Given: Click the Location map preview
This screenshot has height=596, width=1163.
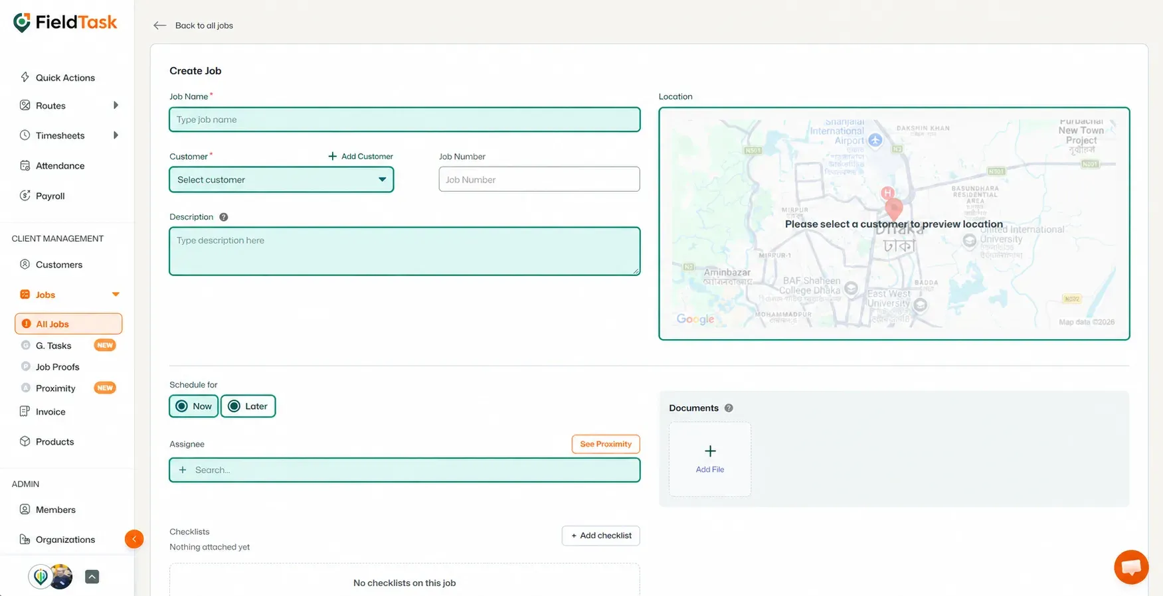Looking at the screenshot, I should coord(894,224).
